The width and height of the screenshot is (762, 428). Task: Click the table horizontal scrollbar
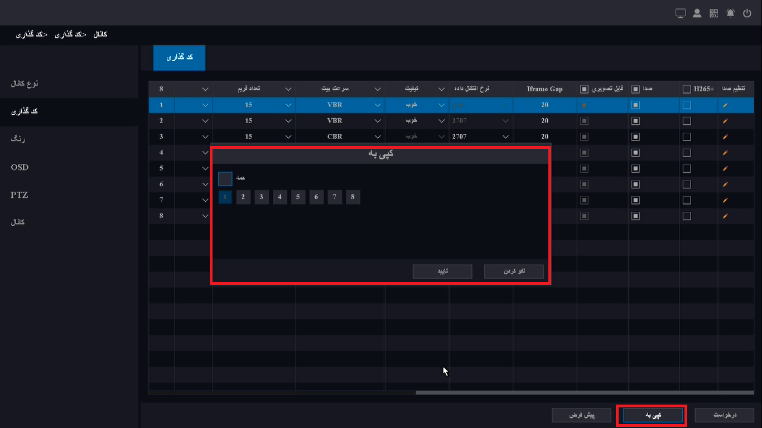click(584, 392)
